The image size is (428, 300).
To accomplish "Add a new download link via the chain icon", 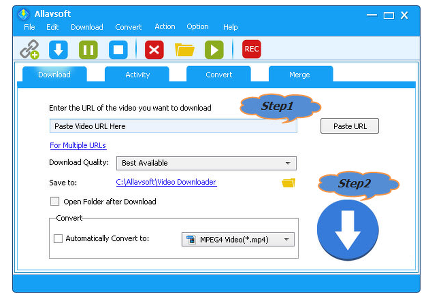I will pos(29,49).
